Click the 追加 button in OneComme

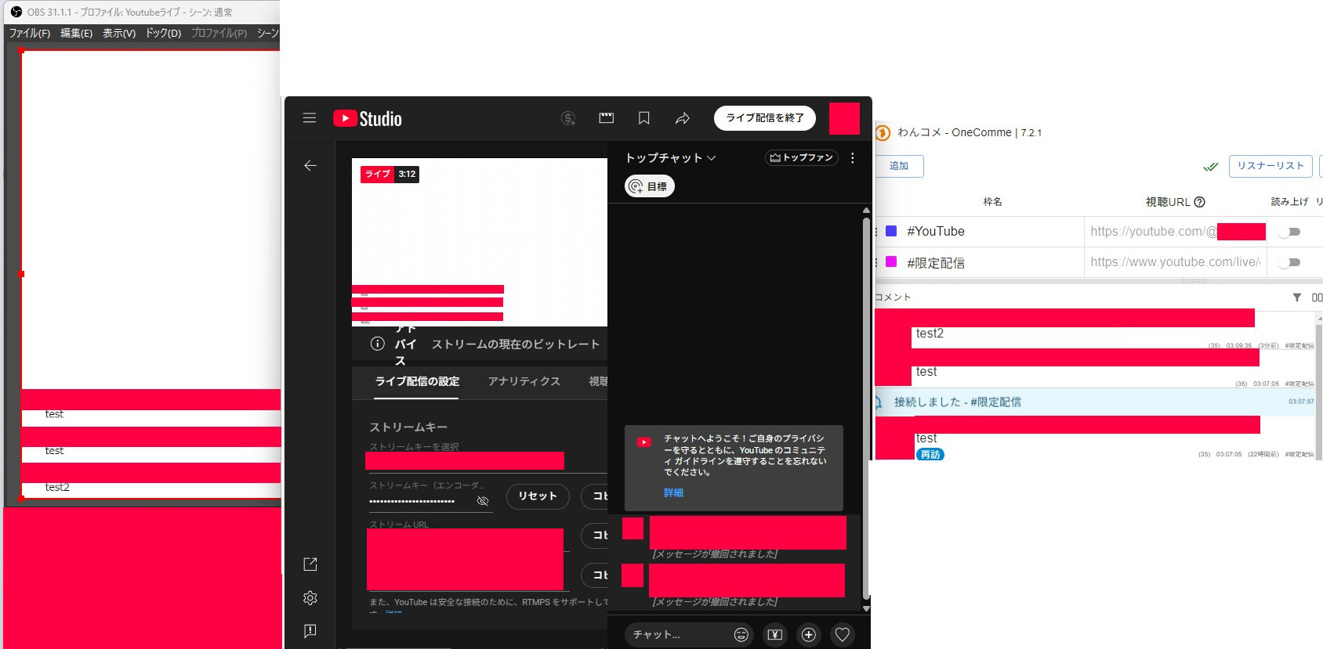click(899, 166)
